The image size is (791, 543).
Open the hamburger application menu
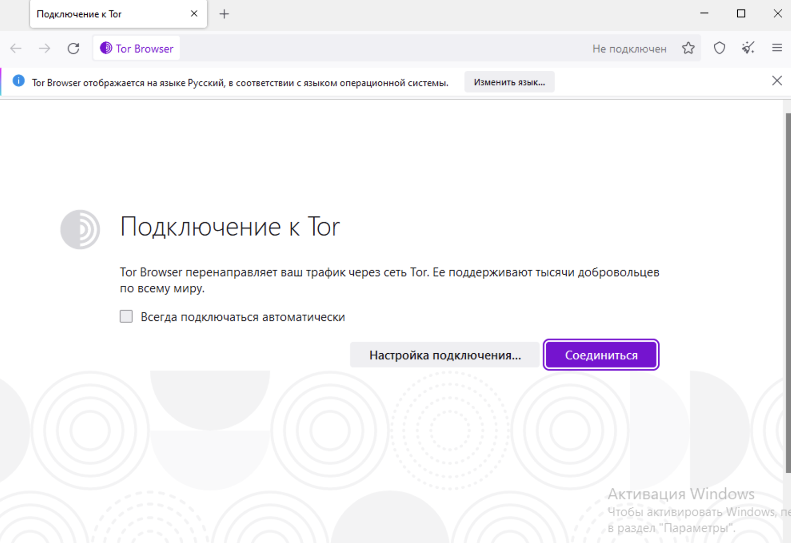(777, 48)
